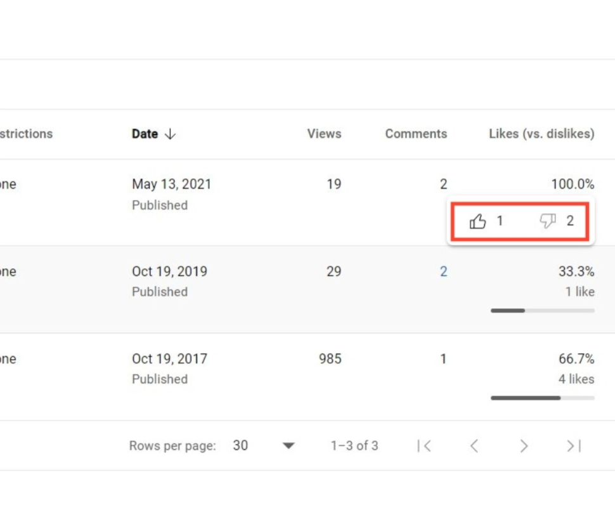Image resolution: width=615 pixels, height=517 pixels.
Task: Click the descending sort arrow beside Date
Action: tap(169, 134)
